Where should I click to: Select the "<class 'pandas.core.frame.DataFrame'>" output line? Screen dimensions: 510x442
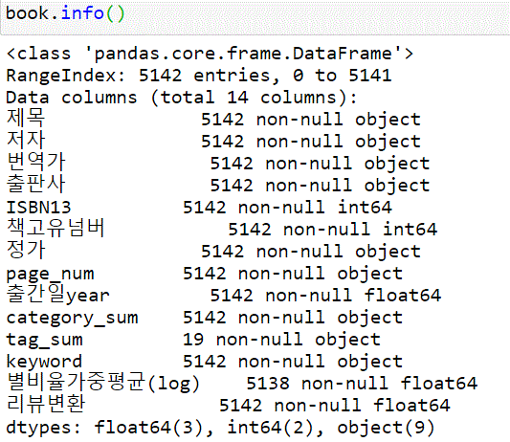[210, 54]
